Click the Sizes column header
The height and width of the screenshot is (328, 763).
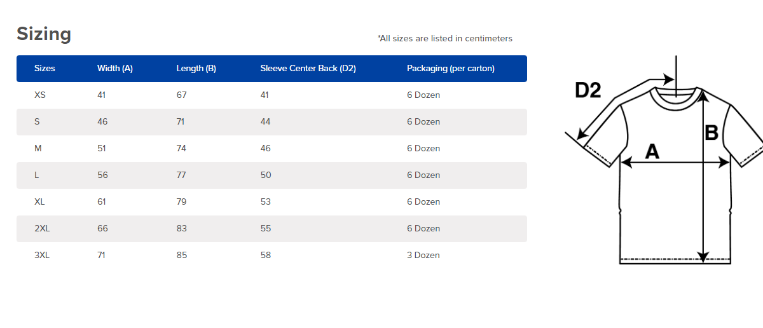pyautogui.click(x=45, y=69)
